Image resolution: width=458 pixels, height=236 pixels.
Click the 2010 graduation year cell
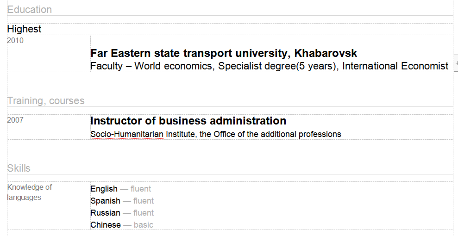[15, 40]
